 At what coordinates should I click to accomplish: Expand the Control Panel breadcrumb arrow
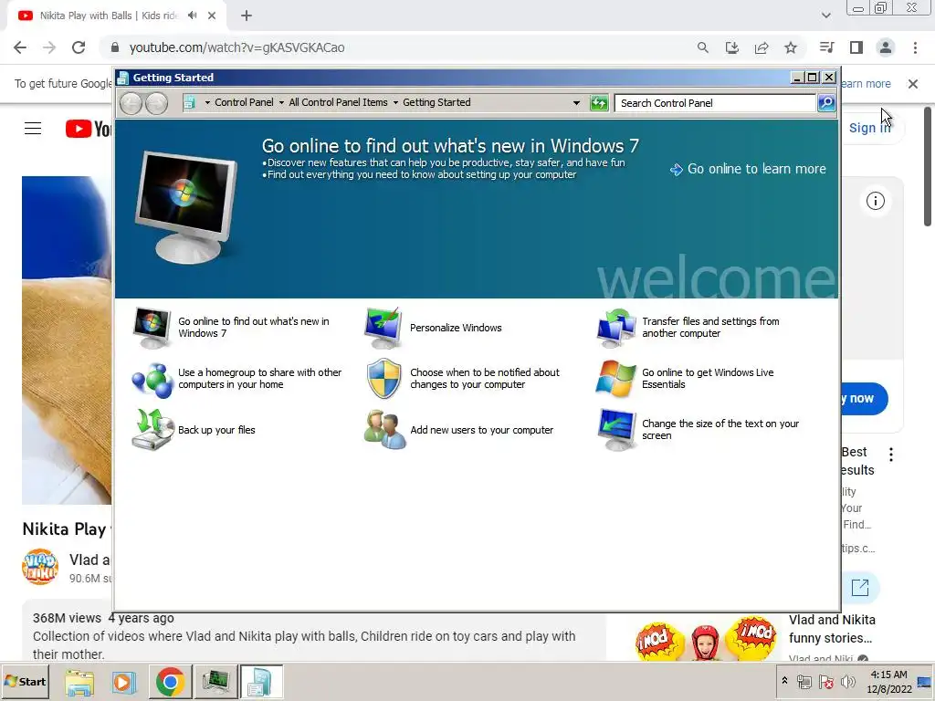click(281, 102)
